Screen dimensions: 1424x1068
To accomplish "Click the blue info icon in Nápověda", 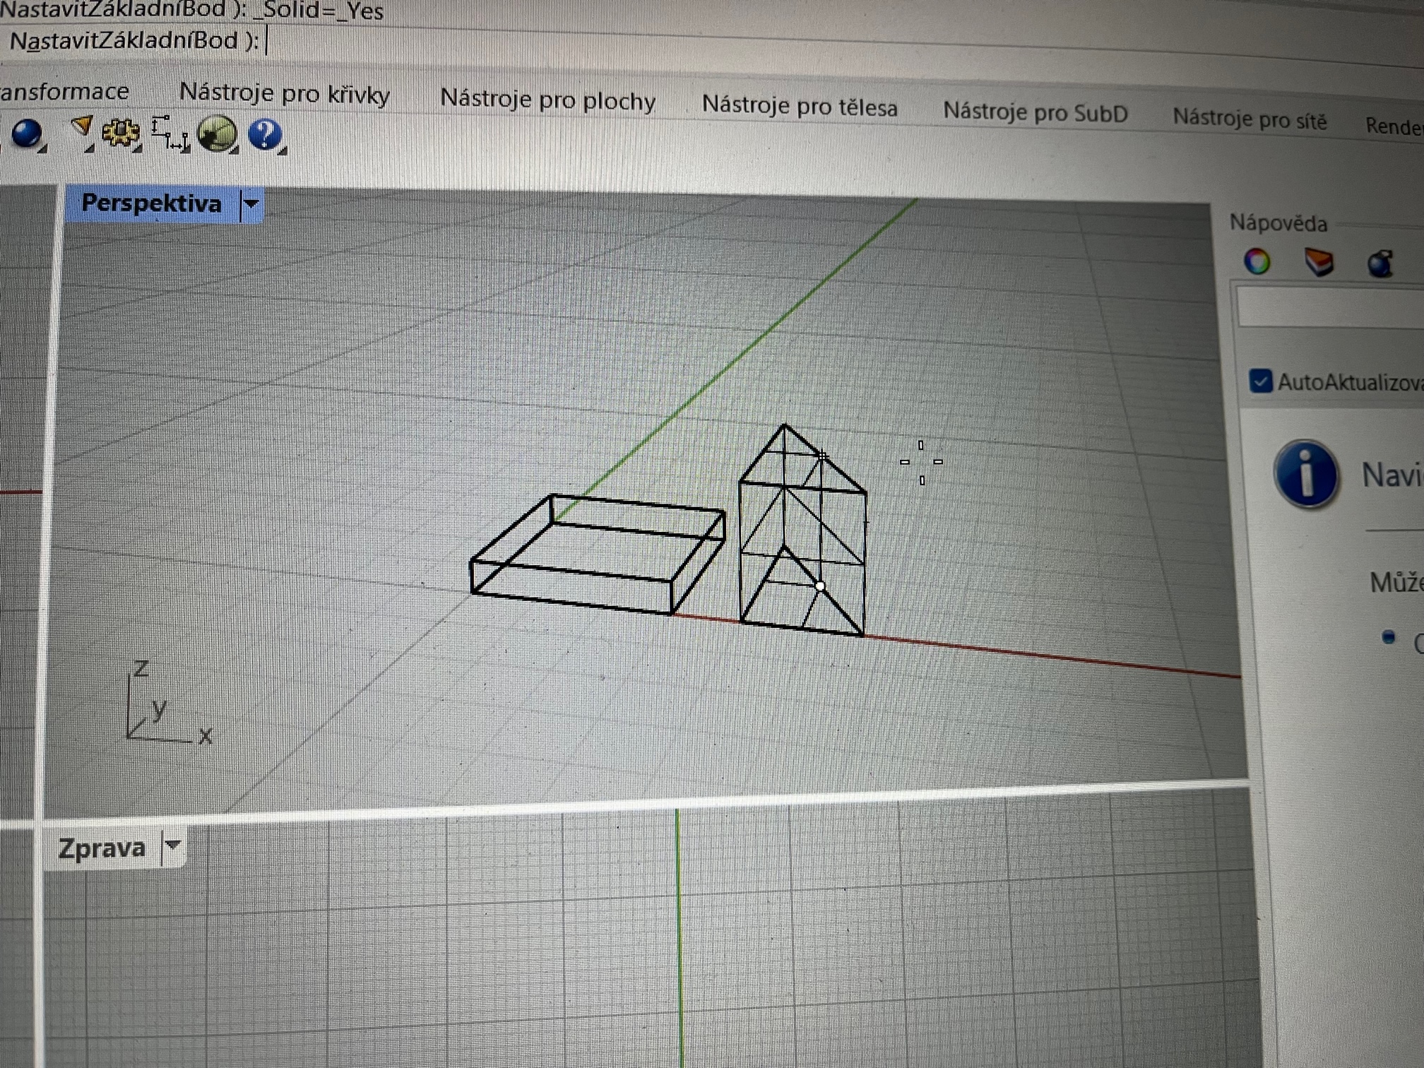I will pyautogui.click(x=1305, y=473).
